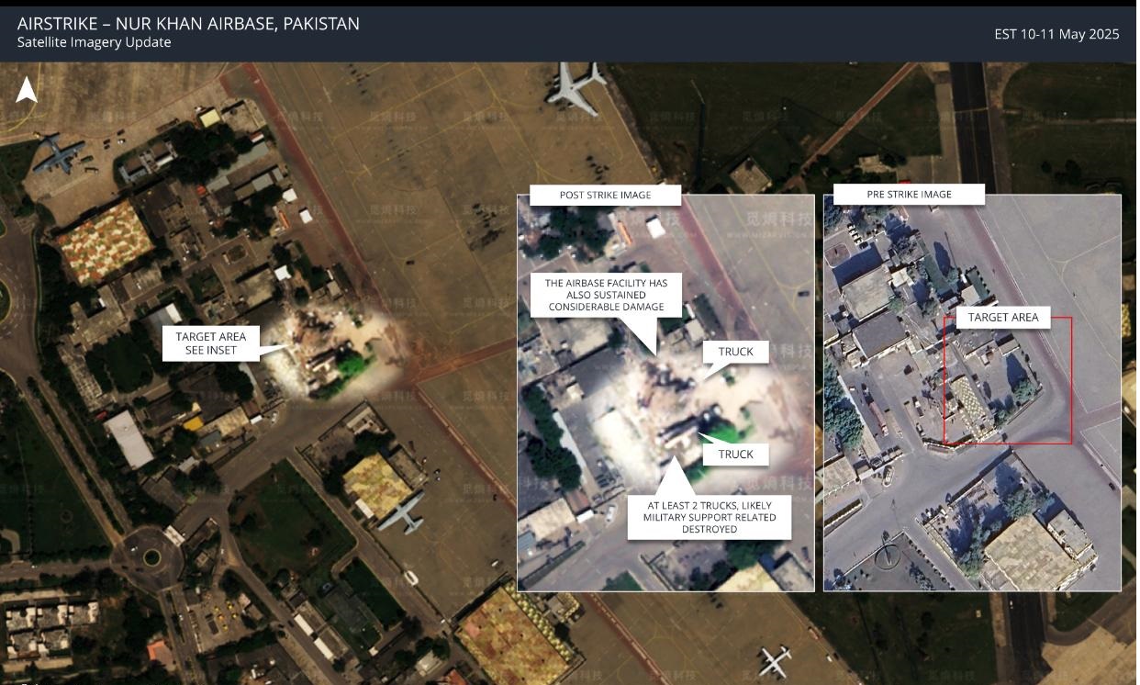Screen dimensions: 1140x685
Task: Click the 'AIRSTRIKE – NUR KHAN AIRBASE, PAKISTAN' title
Action: (188, 23)
